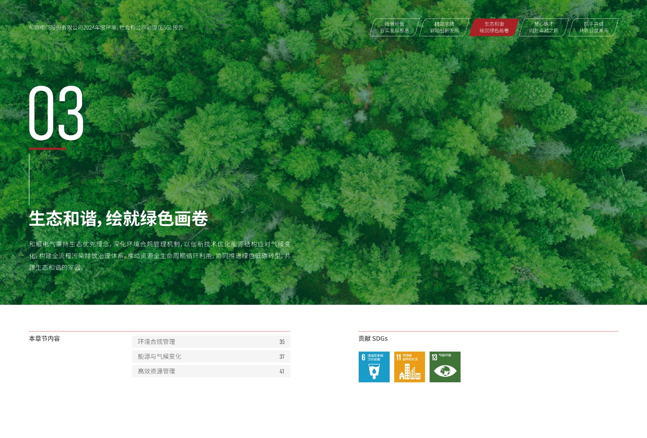The width and height of the screenshot is (647, 438).
Task: Click SDG 13 climate action eye icon
Action: (x=445, y=367)
